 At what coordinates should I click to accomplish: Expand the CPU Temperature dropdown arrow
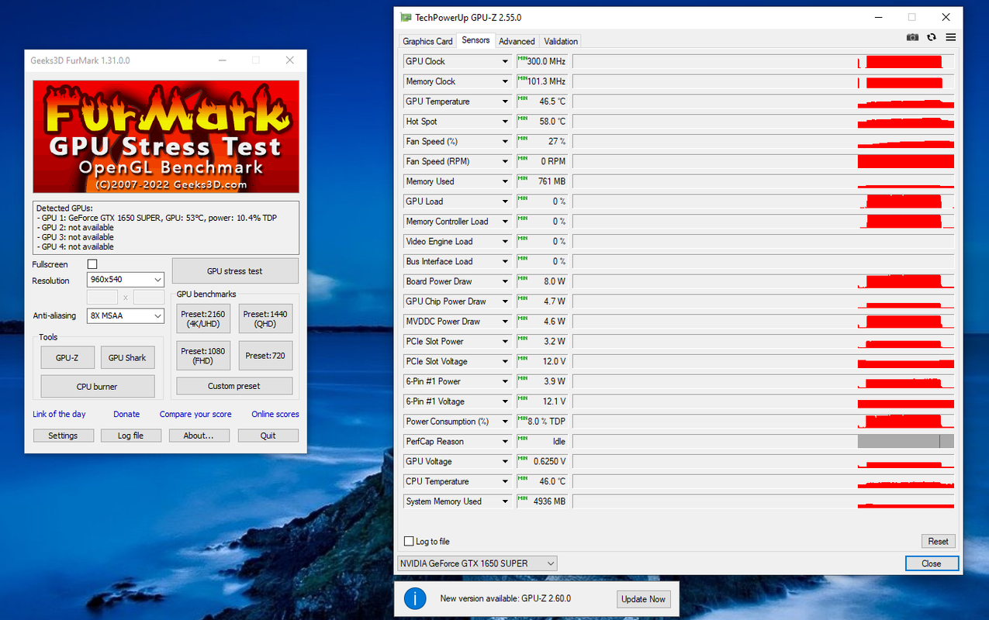[x=505, y=481]
